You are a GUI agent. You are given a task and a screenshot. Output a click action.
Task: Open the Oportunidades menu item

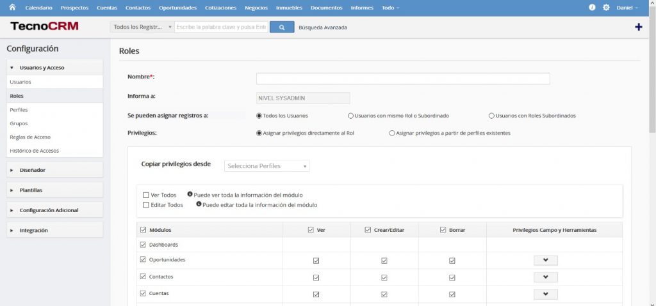pyautogui.click(x=177, y=8)
